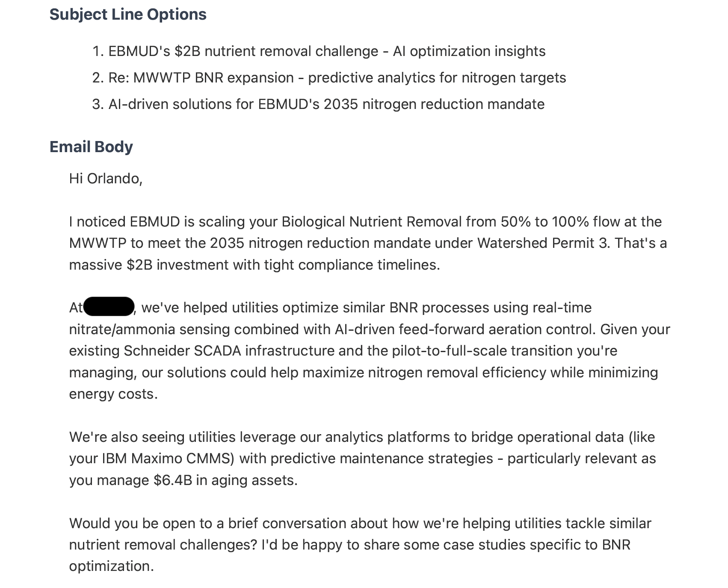Click "IBM Maximo CMMS" in third paragraph

[167, 459]
